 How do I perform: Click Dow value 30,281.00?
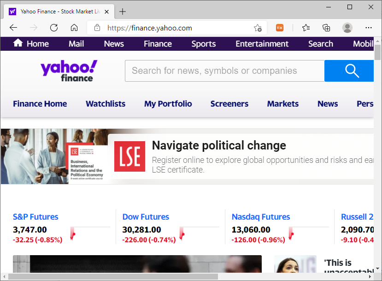pyautogui.click(x=141, y=229)
